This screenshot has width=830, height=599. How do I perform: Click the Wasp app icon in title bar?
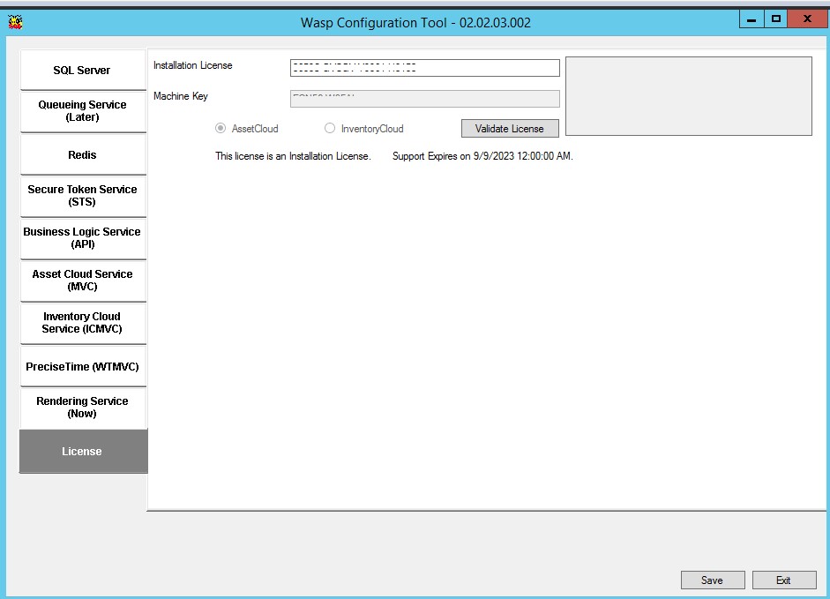pos(14,22)
